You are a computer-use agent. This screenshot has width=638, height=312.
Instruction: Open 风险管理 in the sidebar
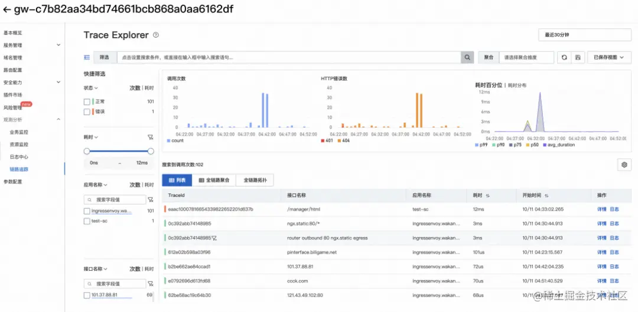click(12, 108)
